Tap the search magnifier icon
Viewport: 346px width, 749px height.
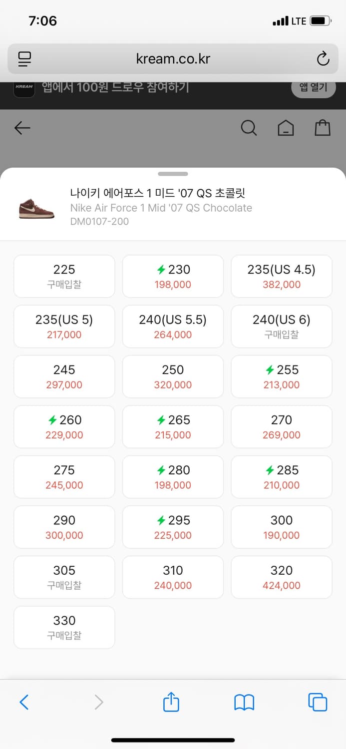pos(249,128)
